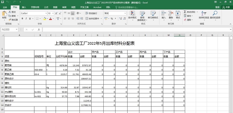Open the font name Calibri dropdown
Screen dimensions: 233x113
(x=46, y=13)
